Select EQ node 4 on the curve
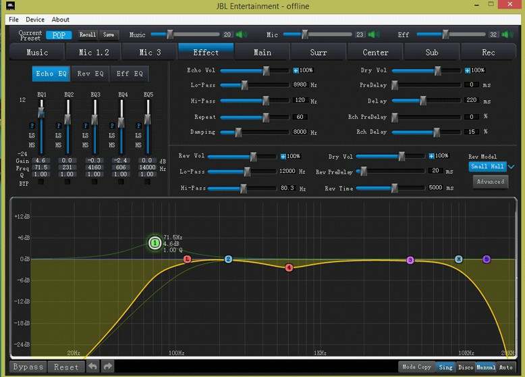 [289, 268]
